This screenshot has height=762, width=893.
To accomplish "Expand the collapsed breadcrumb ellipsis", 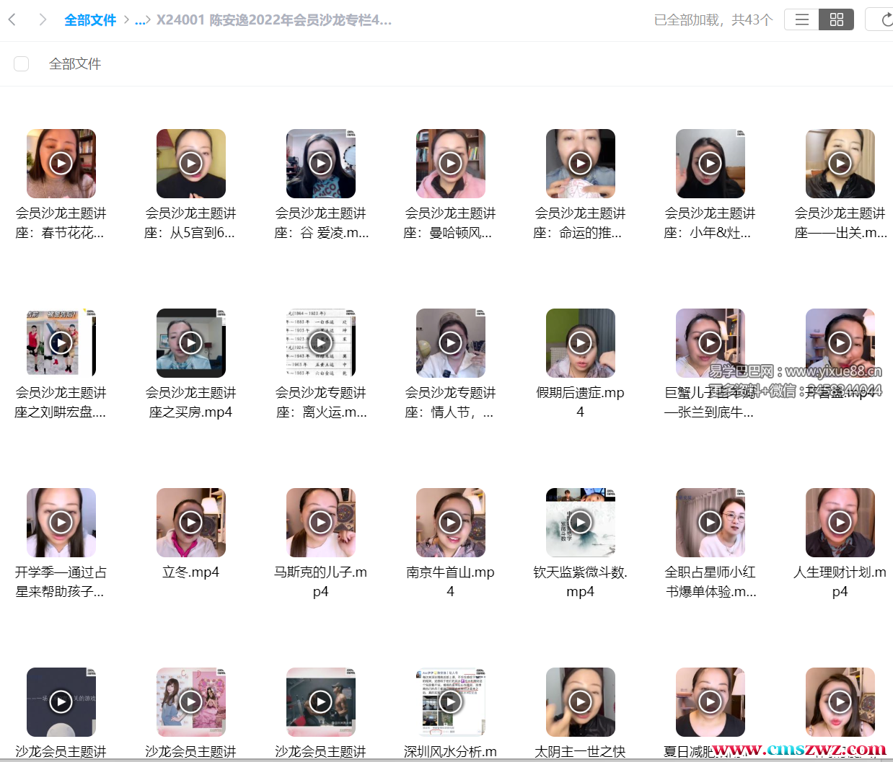I will click(x=140, y=20).
